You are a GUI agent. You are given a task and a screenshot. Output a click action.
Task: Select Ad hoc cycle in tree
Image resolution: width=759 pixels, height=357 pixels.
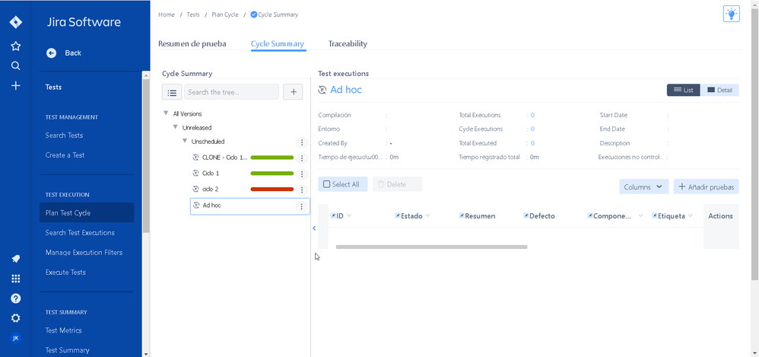click(250, 206)
